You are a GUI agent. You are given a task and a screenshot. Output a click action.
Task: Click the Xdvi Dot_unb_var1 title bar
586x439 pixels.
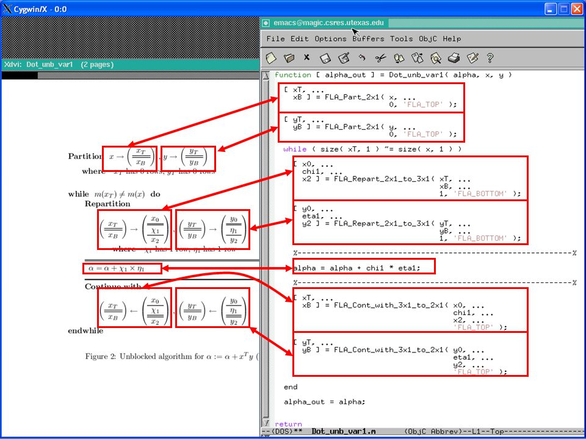click(131, 65)
